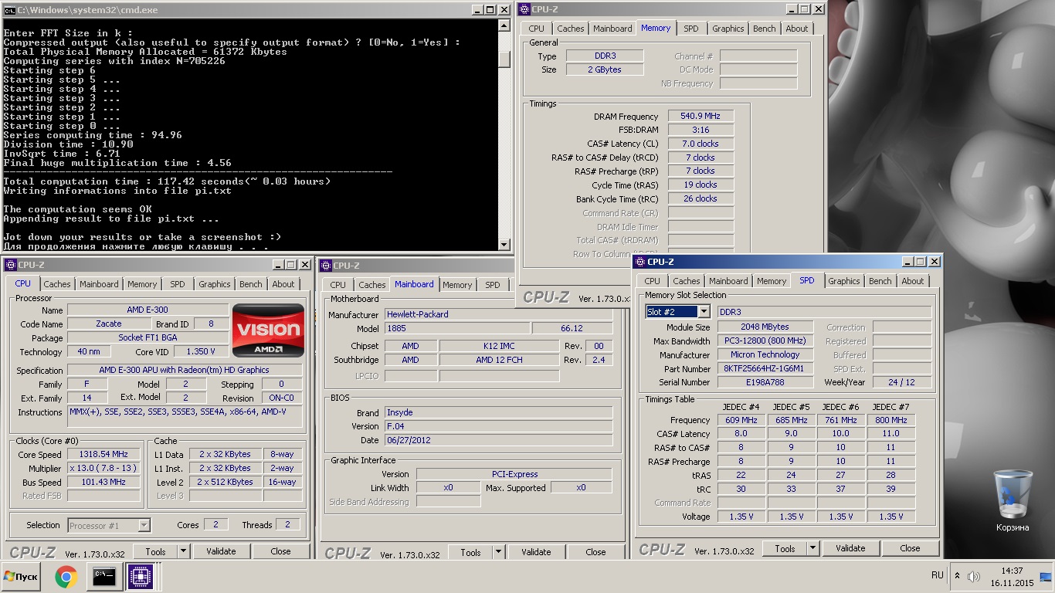Switch to the Memory tab in the CPU window
Screen dimensions: 1055x593
[142, 284]
